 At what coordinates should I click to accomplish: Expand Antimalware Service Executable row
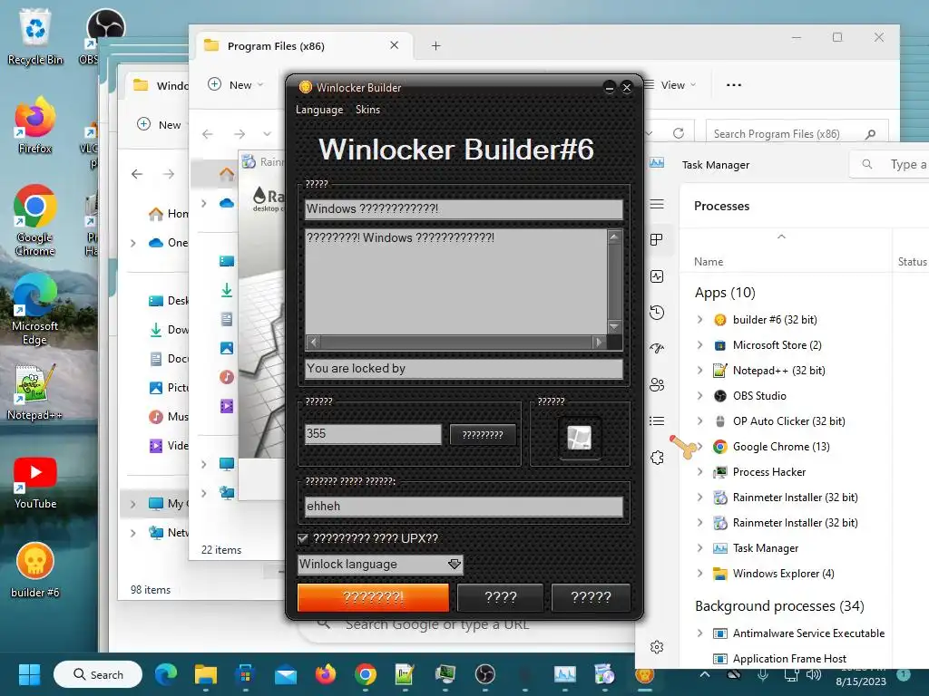[699, 633]
